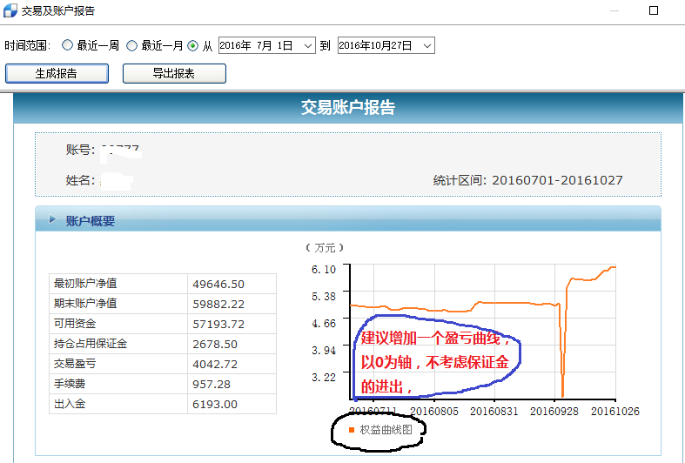The image size is (685, 463).
Task: Click the 账户概要 section header
Action: pos(91,221)
